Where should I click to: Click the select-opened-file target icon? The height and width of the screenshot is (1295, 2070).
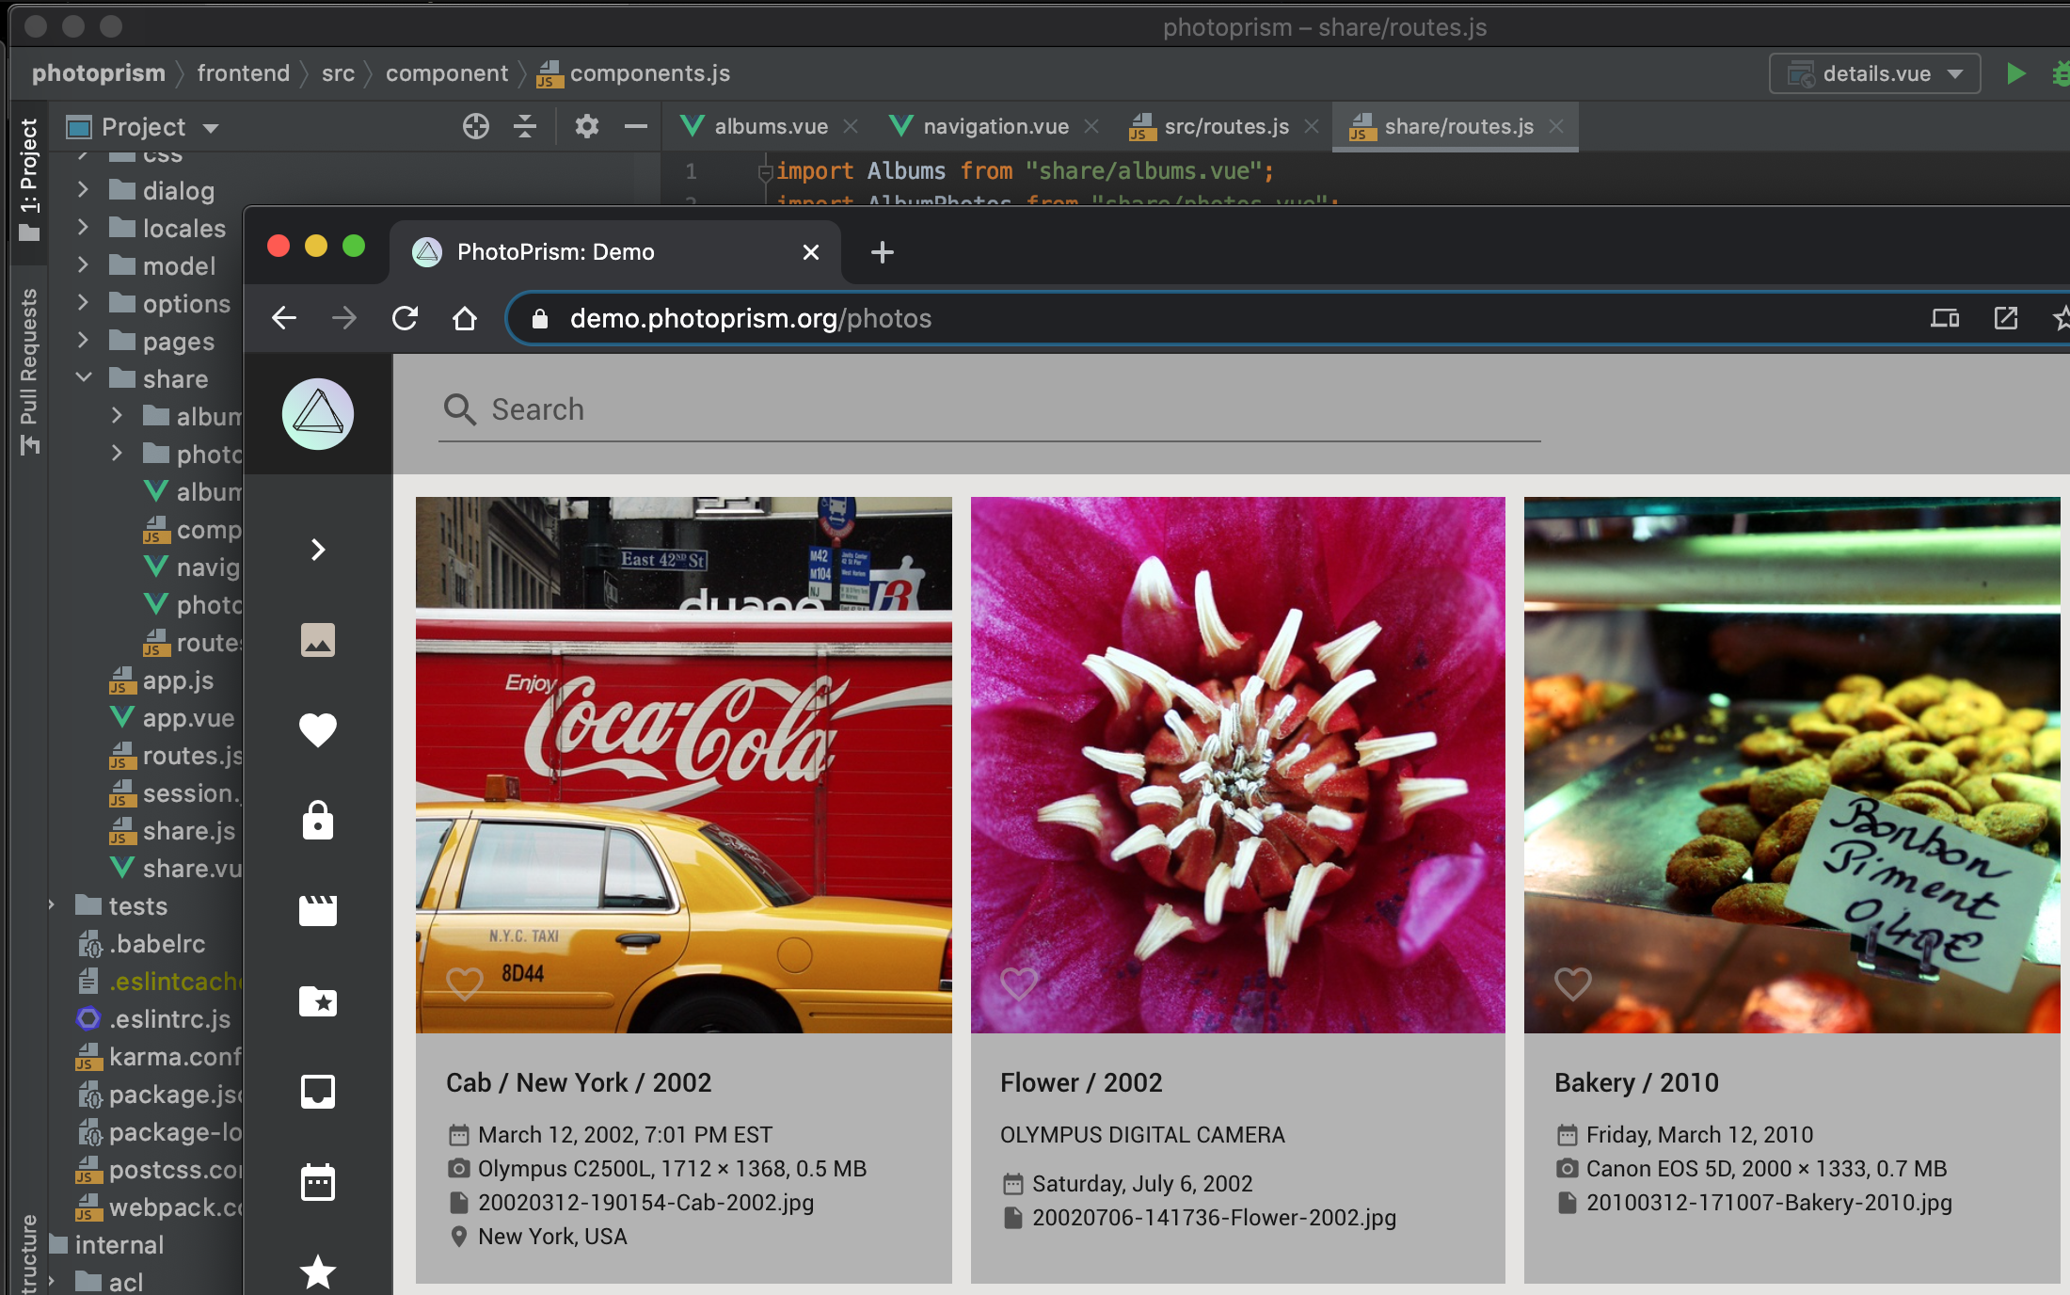pos(475,126)
